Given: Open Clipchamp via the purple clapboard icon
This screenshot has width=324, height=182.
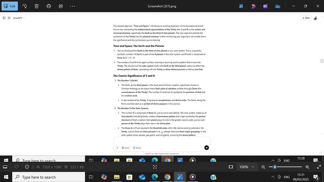Looking at the screenshot, I should click(x=265, y=6).
